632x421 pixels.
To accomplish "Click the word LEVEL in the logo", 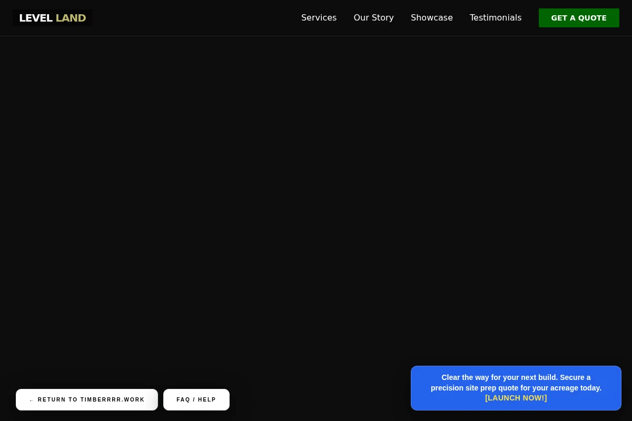I will tap(36, 18).
